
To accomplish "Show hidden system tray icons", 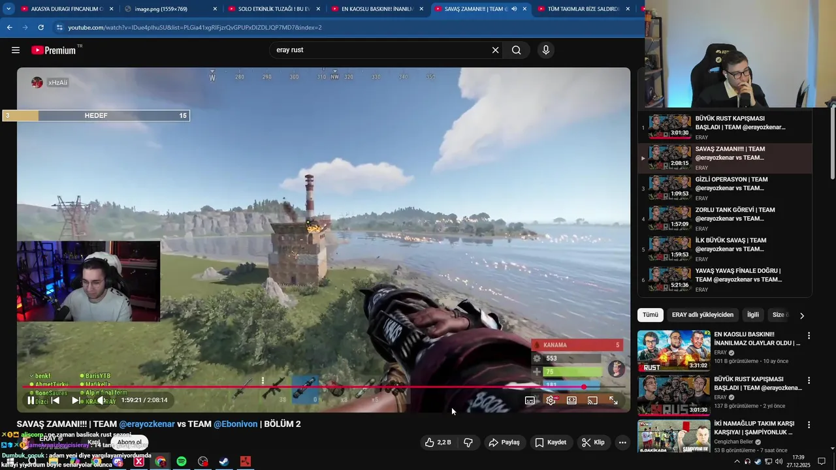I will [737, 462].
